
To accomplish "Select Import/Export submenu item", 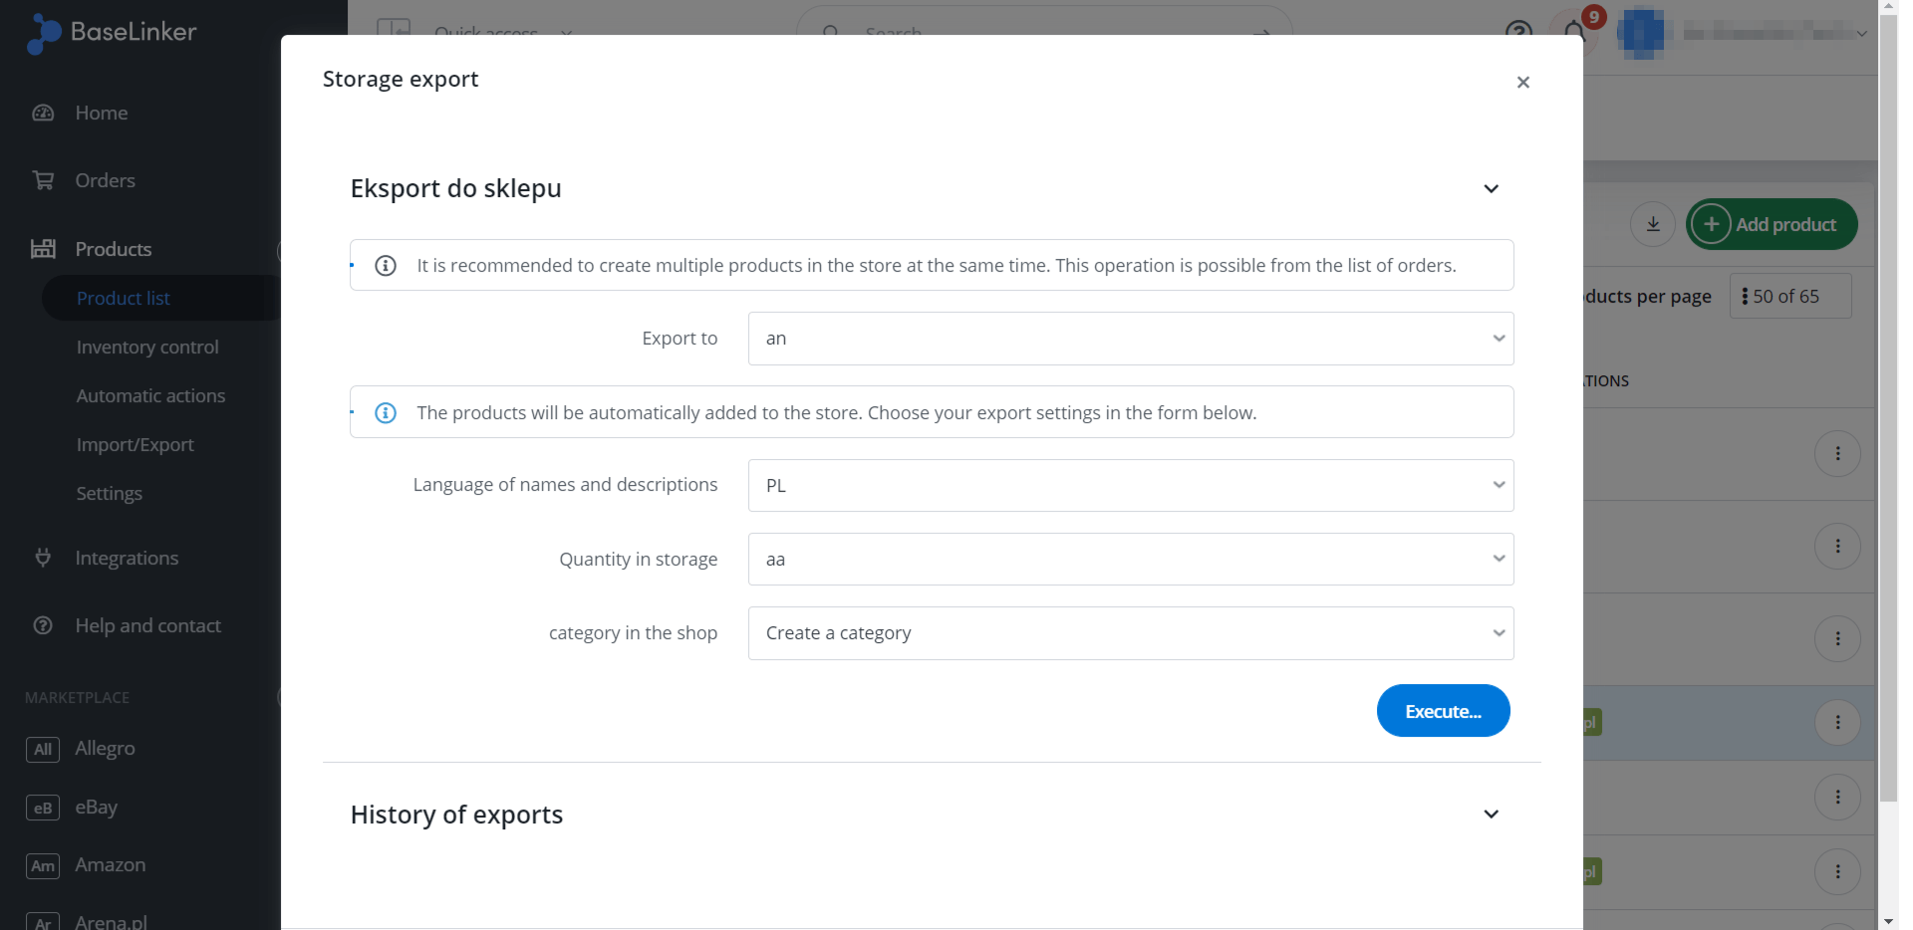I will click(135, 444).
